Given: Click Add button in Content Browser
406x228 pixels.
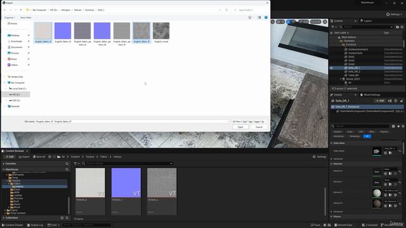Looking at the screenshot, I should coord(9,156).
